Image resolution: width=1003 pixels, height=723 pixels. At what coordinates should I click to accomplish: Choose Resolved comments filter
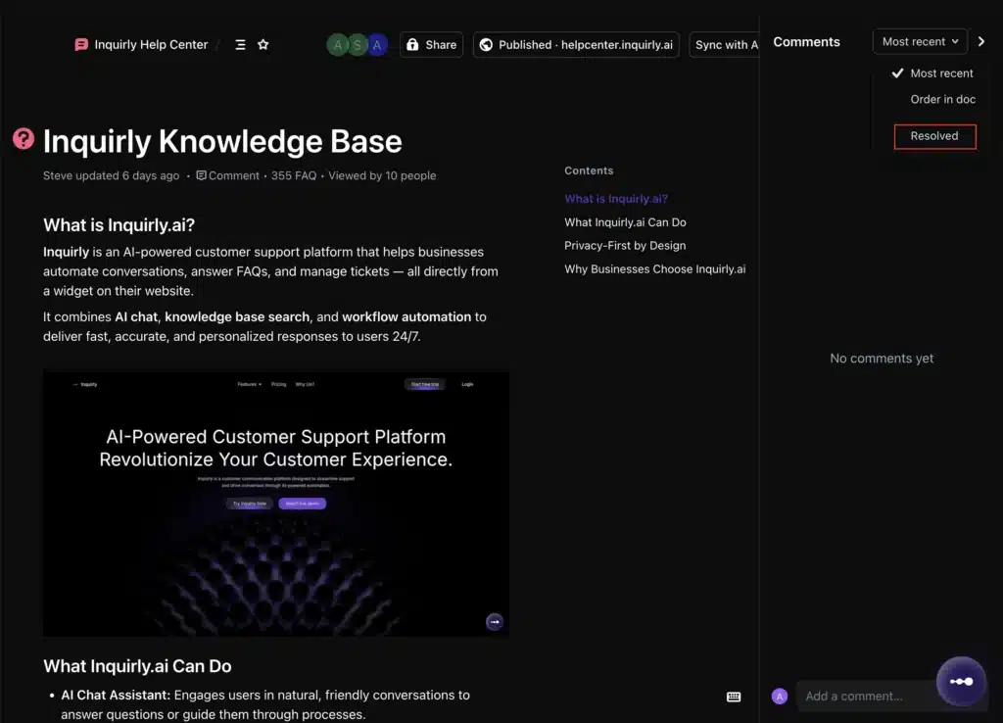(x=934, y=136)
